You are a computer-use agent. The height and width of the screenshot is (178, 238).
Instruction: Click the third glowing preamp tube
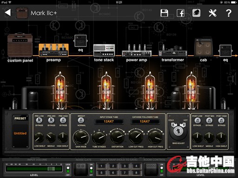click(x=150, y=90)
